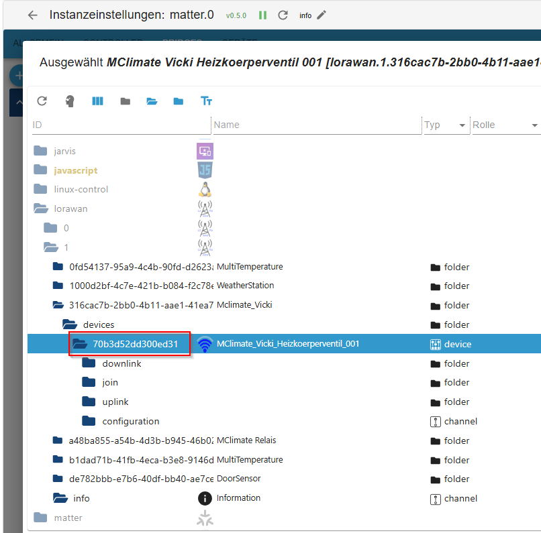Click the lorawan antenna icon
Viewport: 541px width, 533px height.
[x=205, y=209]
